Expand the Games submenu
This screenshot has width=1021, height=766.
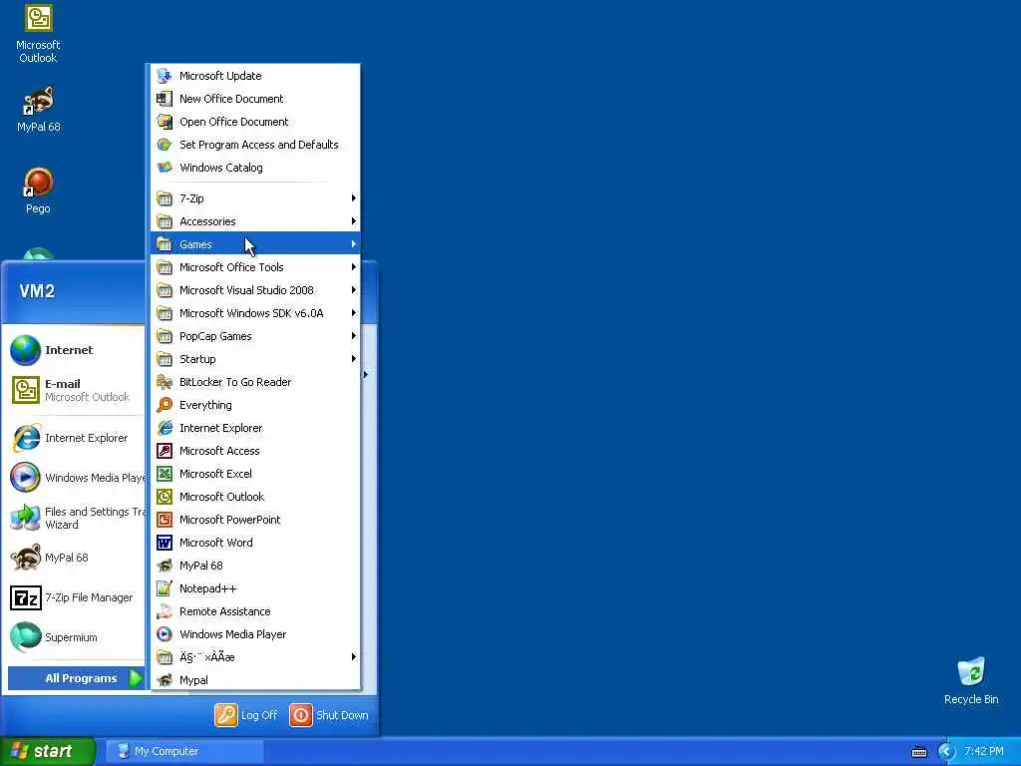[x=255, y=244]
